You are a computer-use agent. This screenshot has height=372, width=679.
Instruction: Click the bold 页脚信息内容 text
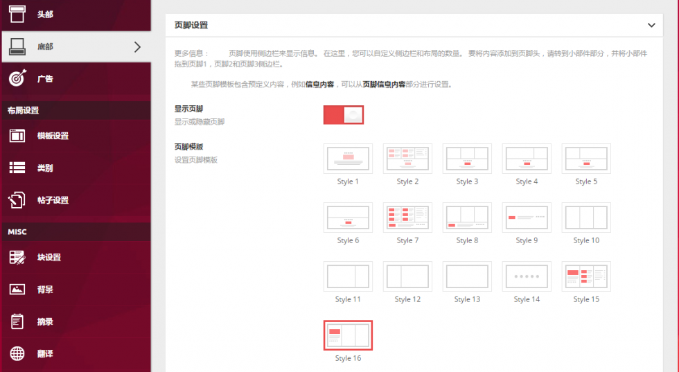click(384, 85)
